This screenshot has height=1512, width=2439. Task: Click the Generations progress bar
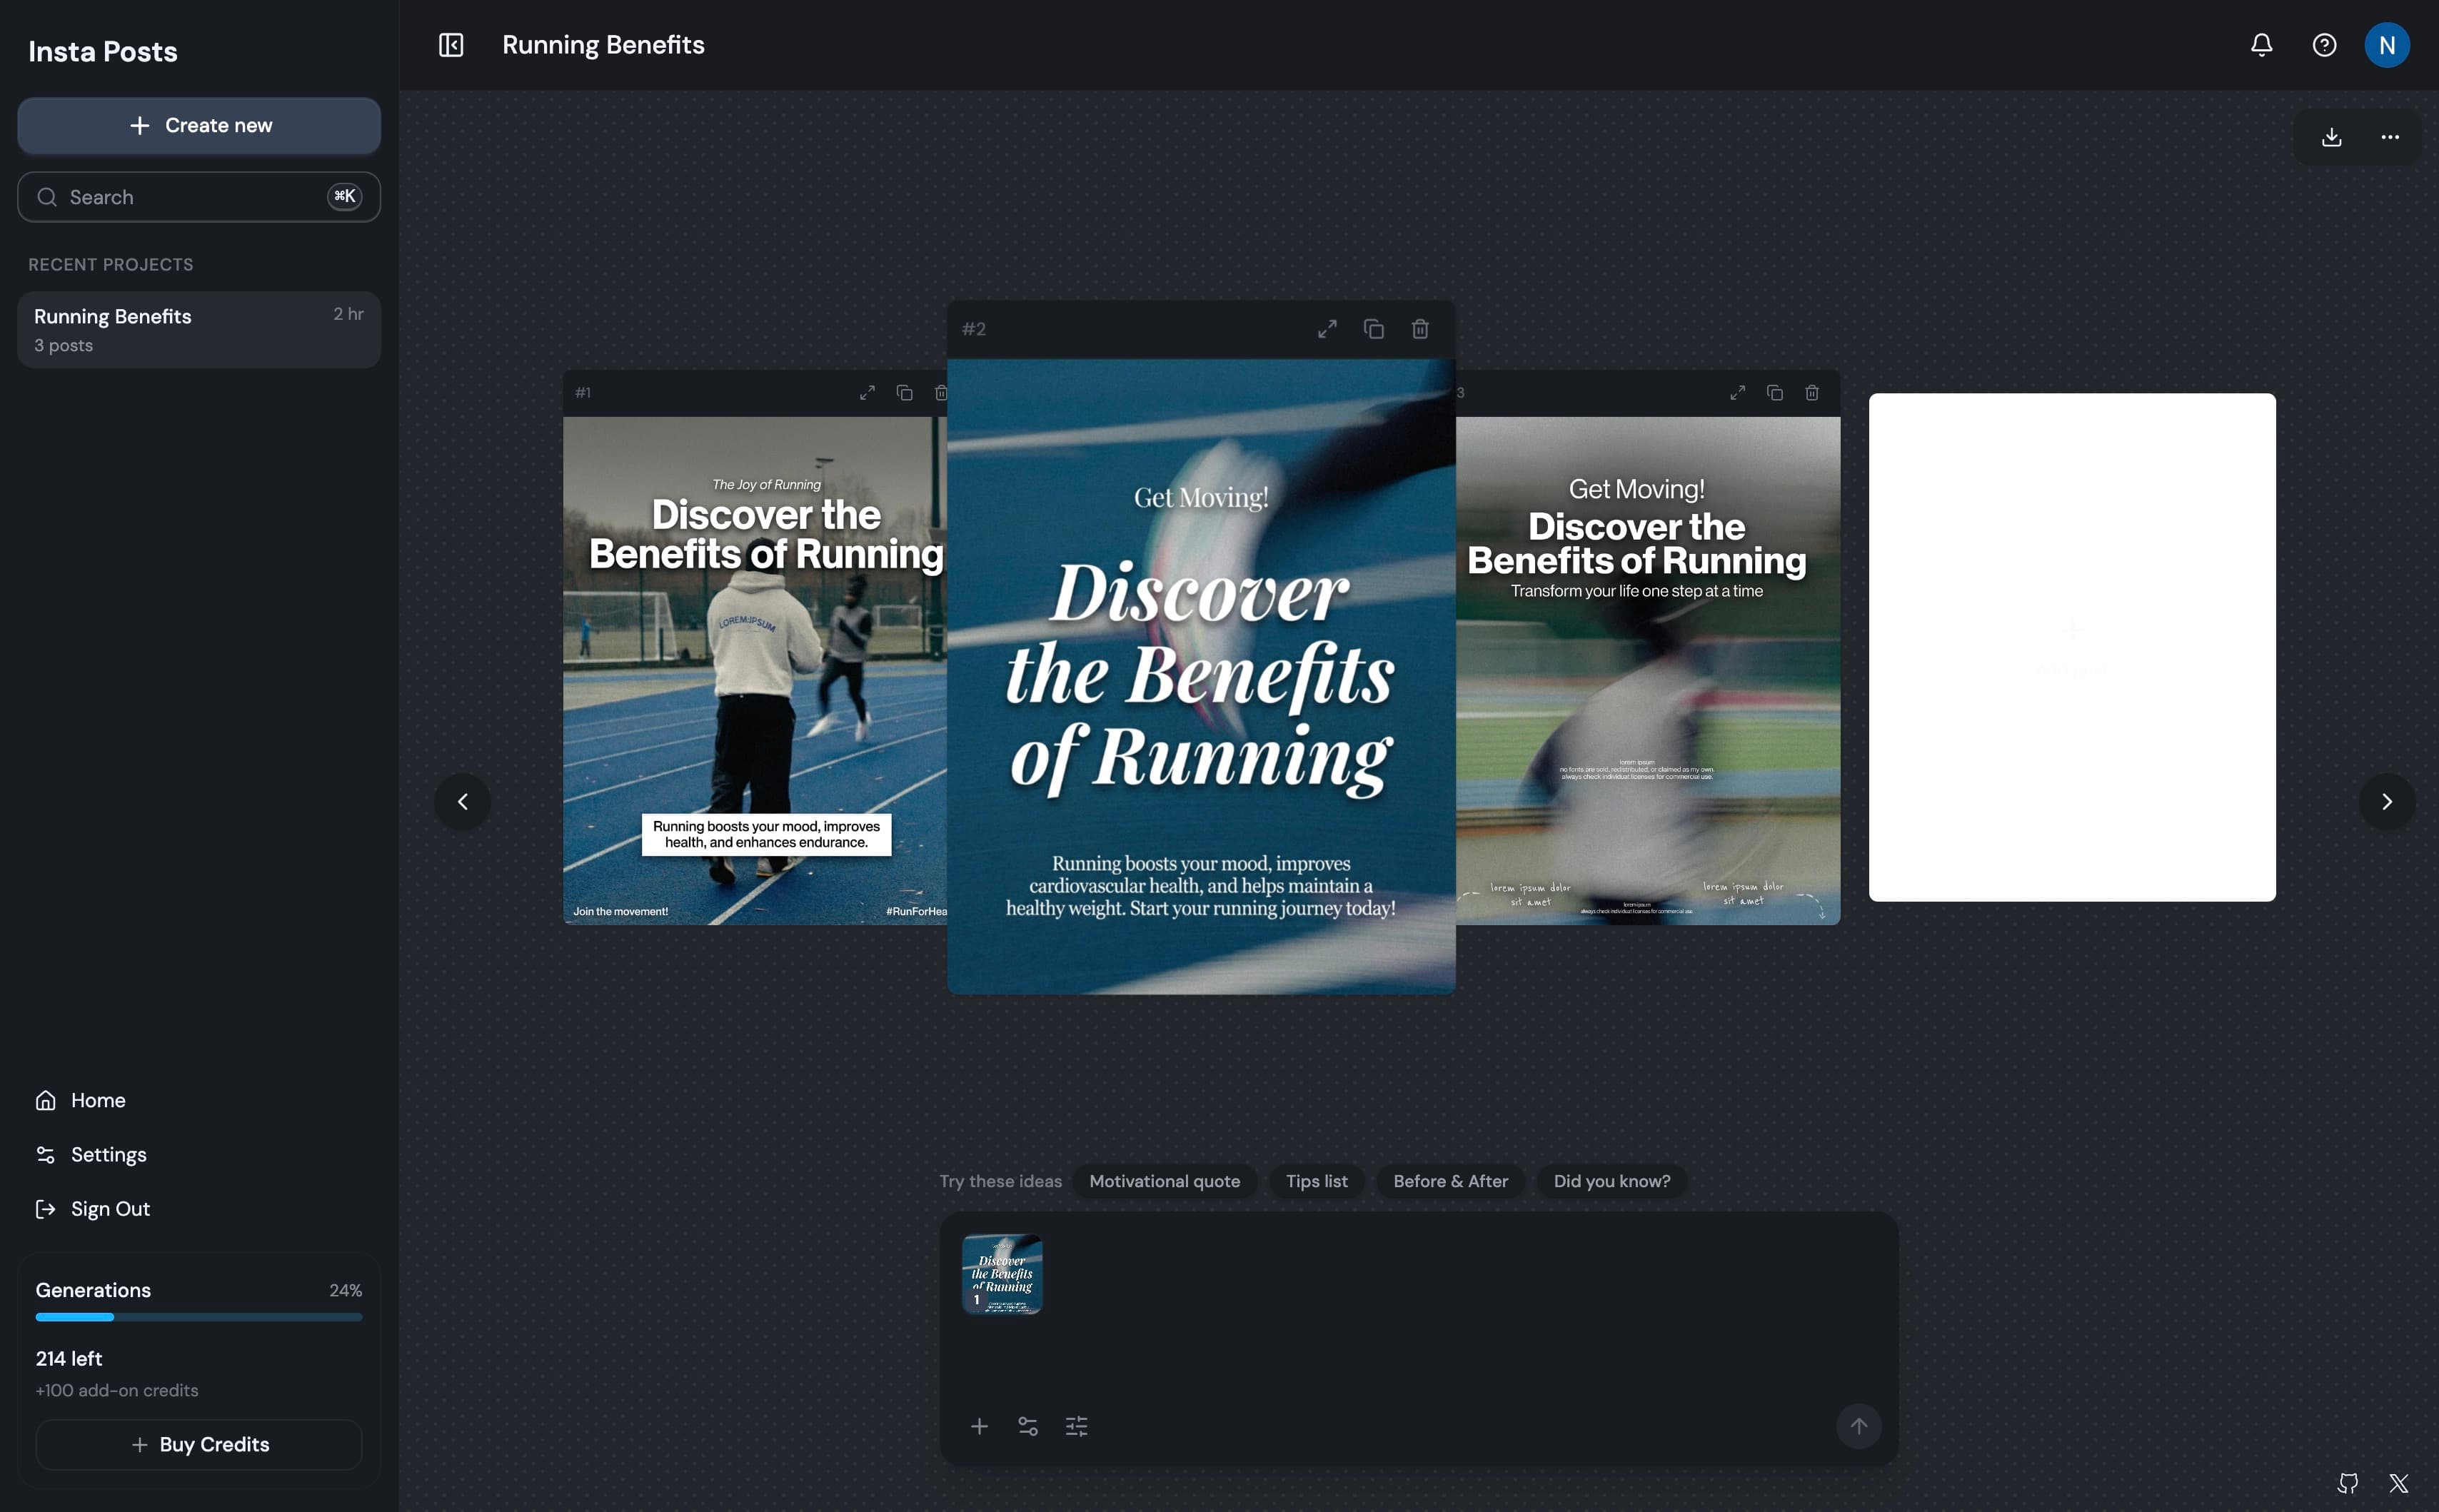coord(199,1317)
